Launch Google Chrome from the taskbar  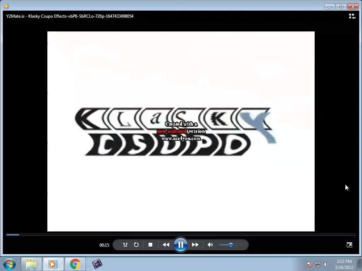[75, 264]
